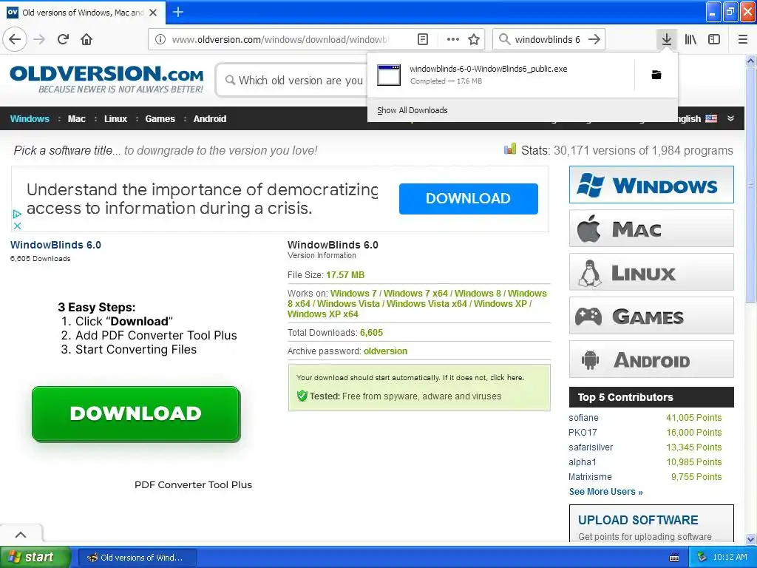757x568 pixels.
Task: Click the address bar URL
Action: [279, 40]
